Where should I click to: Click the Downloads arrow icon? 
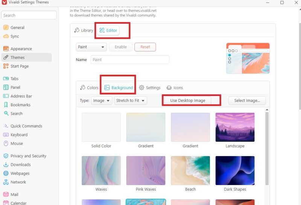6,165
